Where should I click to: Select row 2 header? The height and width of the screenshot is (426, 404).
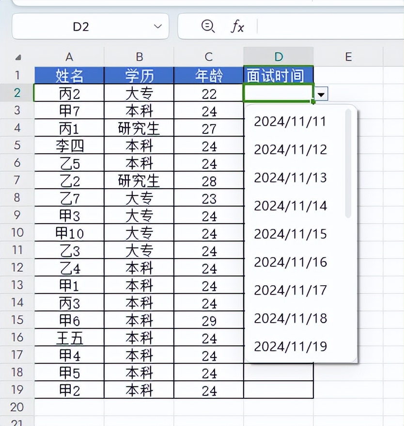[x=17, y=93]
